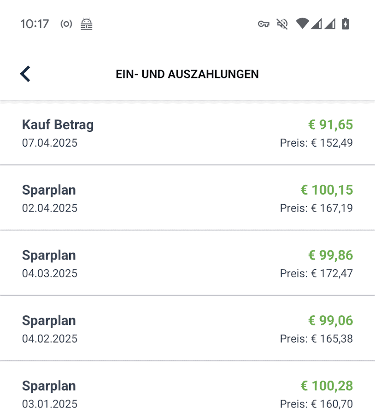
Task: Open the Sparplan entry dated 02.04.2025
Action: [x=187, y=198]
